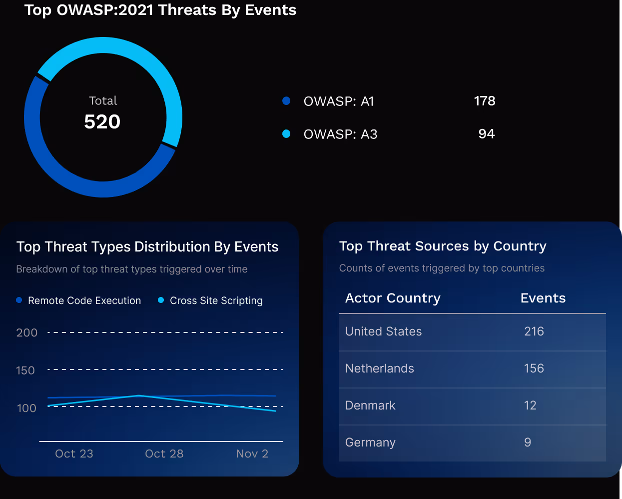Select the Events column header
622x499 pixels.
[x=543, y=297]
